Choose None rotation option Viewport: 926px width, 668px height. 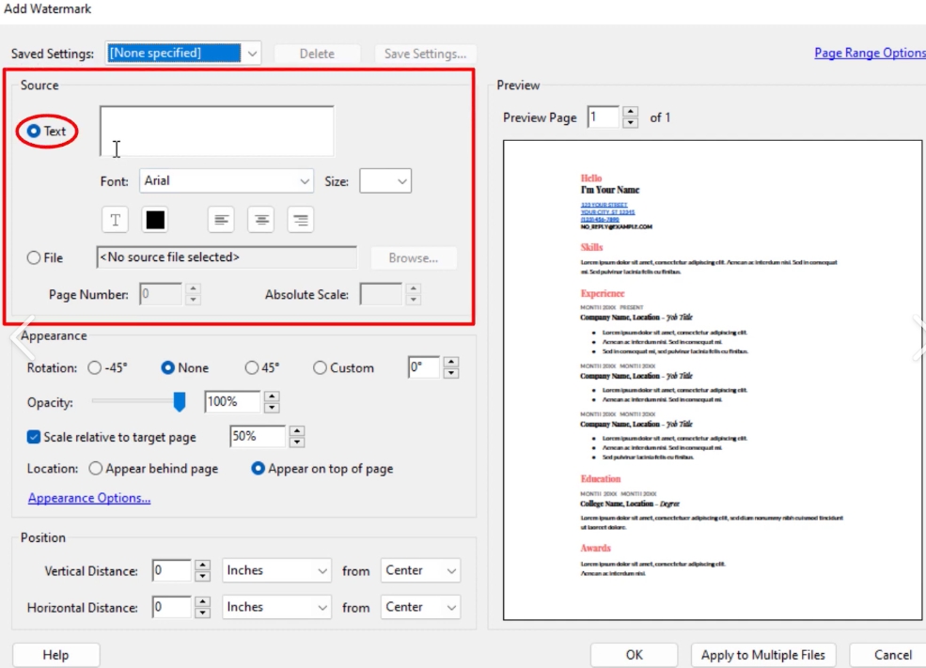[167, 367]
